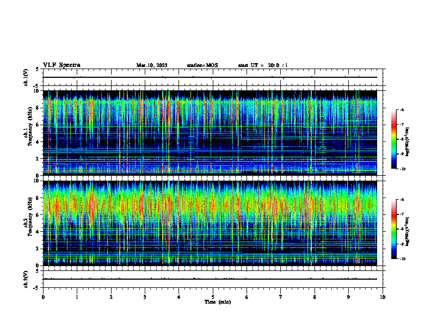Click the "-10" label on ch.2 color bar

click(403, 259)
